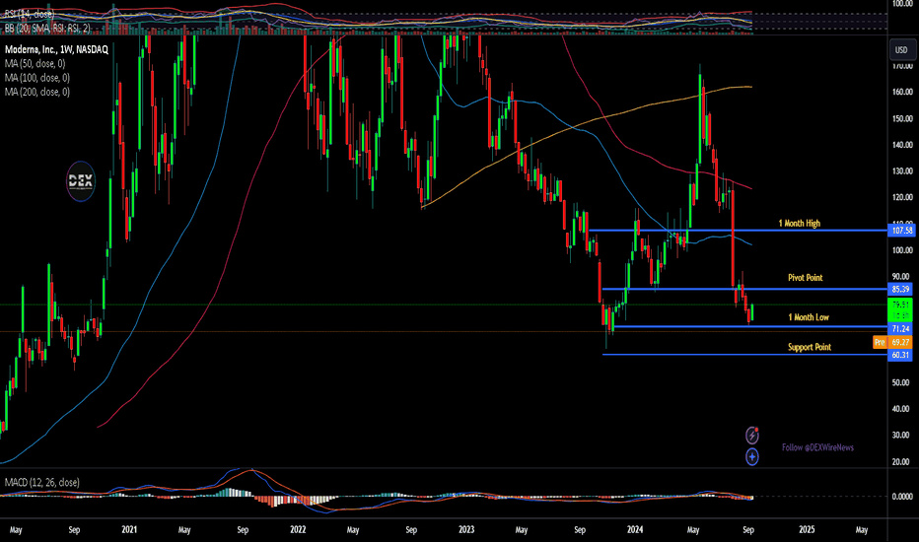Image resolution: width=919 pixels, height=542 pixels.
Task: Select the MA (200, close, 0) legend
Action: coord(37,92)
